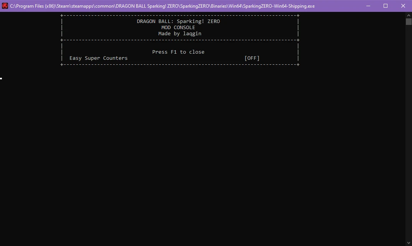Minimize the console window
The image size is (412, 246).
[x=368, y=6]
